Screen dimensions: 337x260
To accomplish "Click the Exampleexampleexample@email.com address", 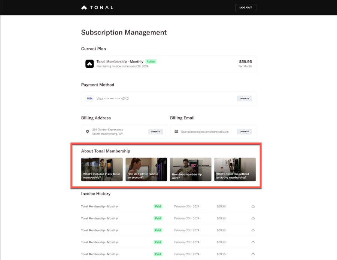I will pos(205,131).
